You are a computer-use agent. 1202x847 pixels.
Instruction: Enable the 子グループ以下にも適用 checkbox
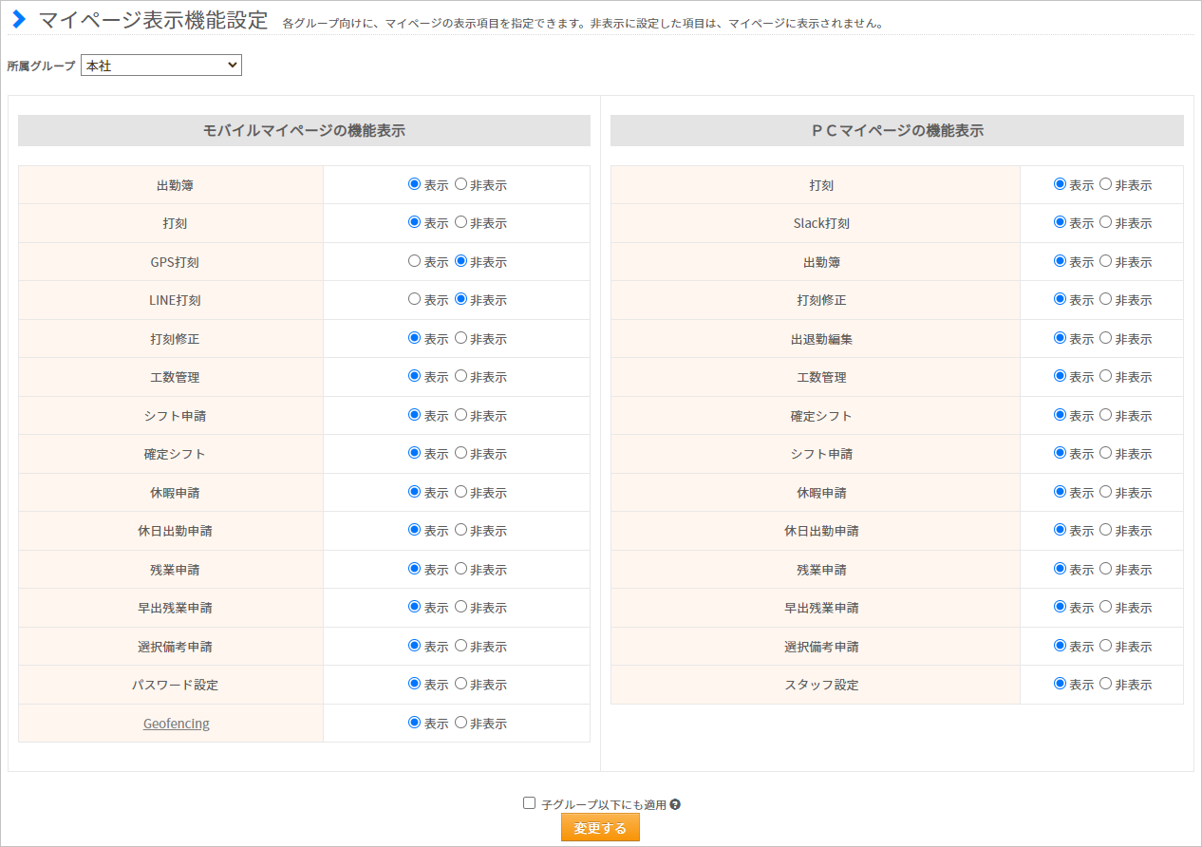coord(530,803)
